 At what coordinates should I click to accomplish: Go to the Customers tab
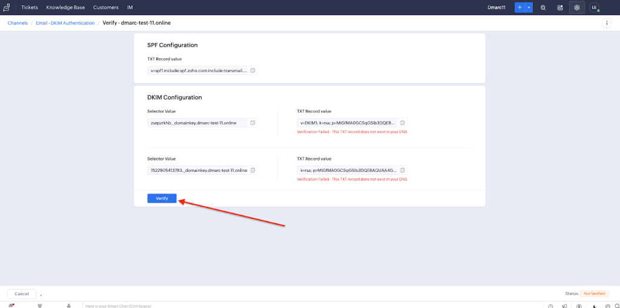[x=105, y=7]
